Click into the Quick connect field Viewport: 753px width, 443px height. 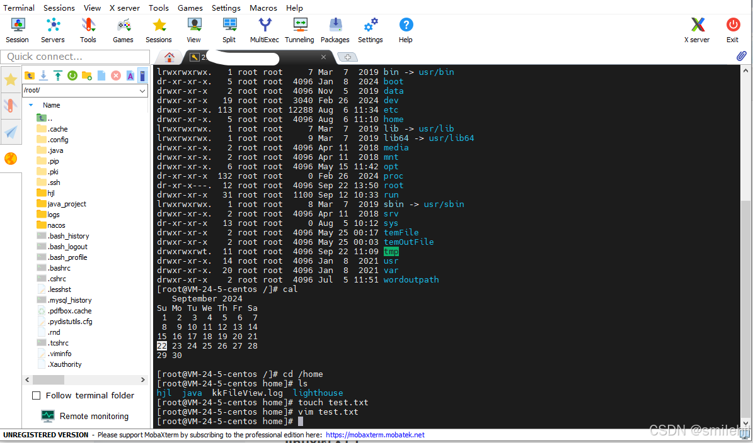pos(76,57)
